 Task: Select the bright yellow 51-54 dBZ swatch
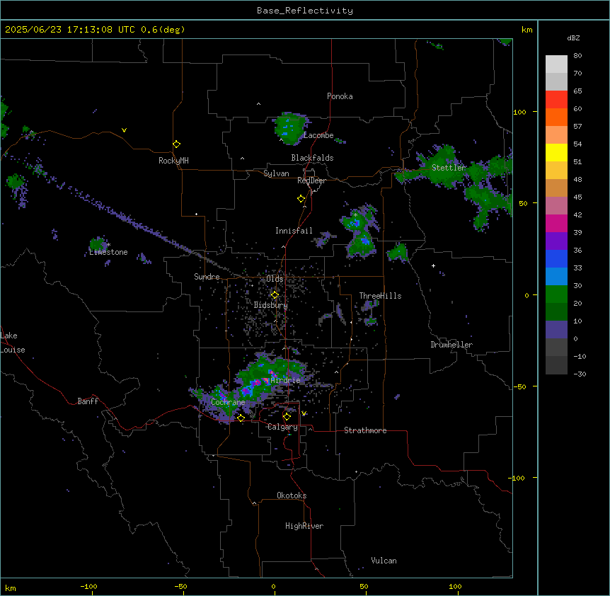[x=556, y=152]
